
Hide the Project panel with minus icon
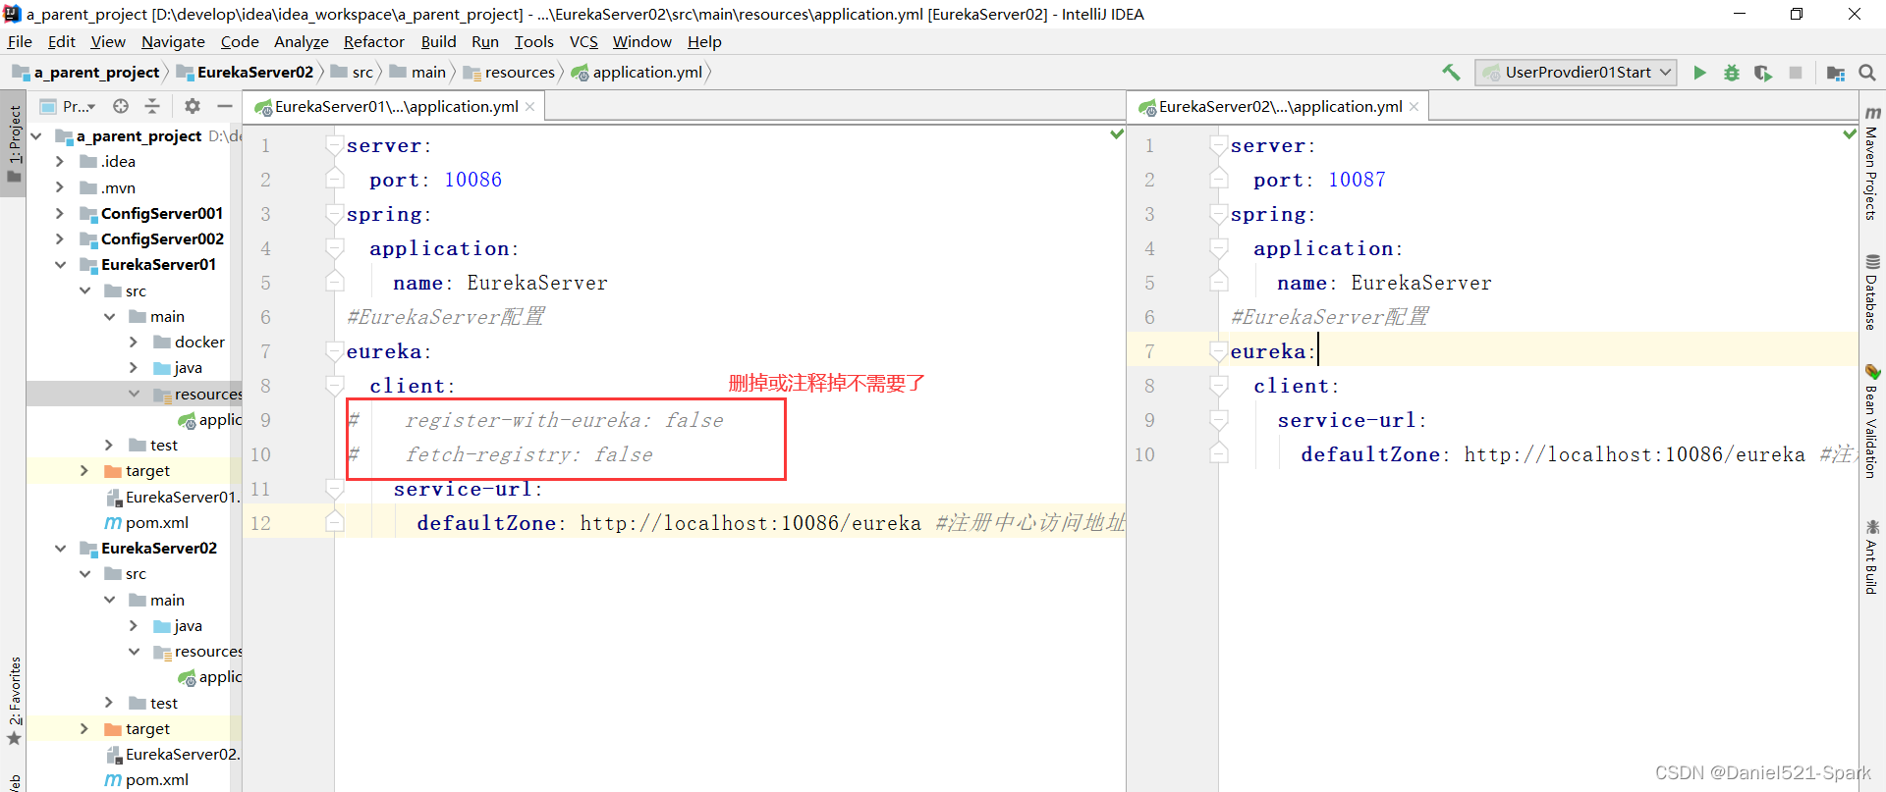pyautogui.click(x=225, y=106)
